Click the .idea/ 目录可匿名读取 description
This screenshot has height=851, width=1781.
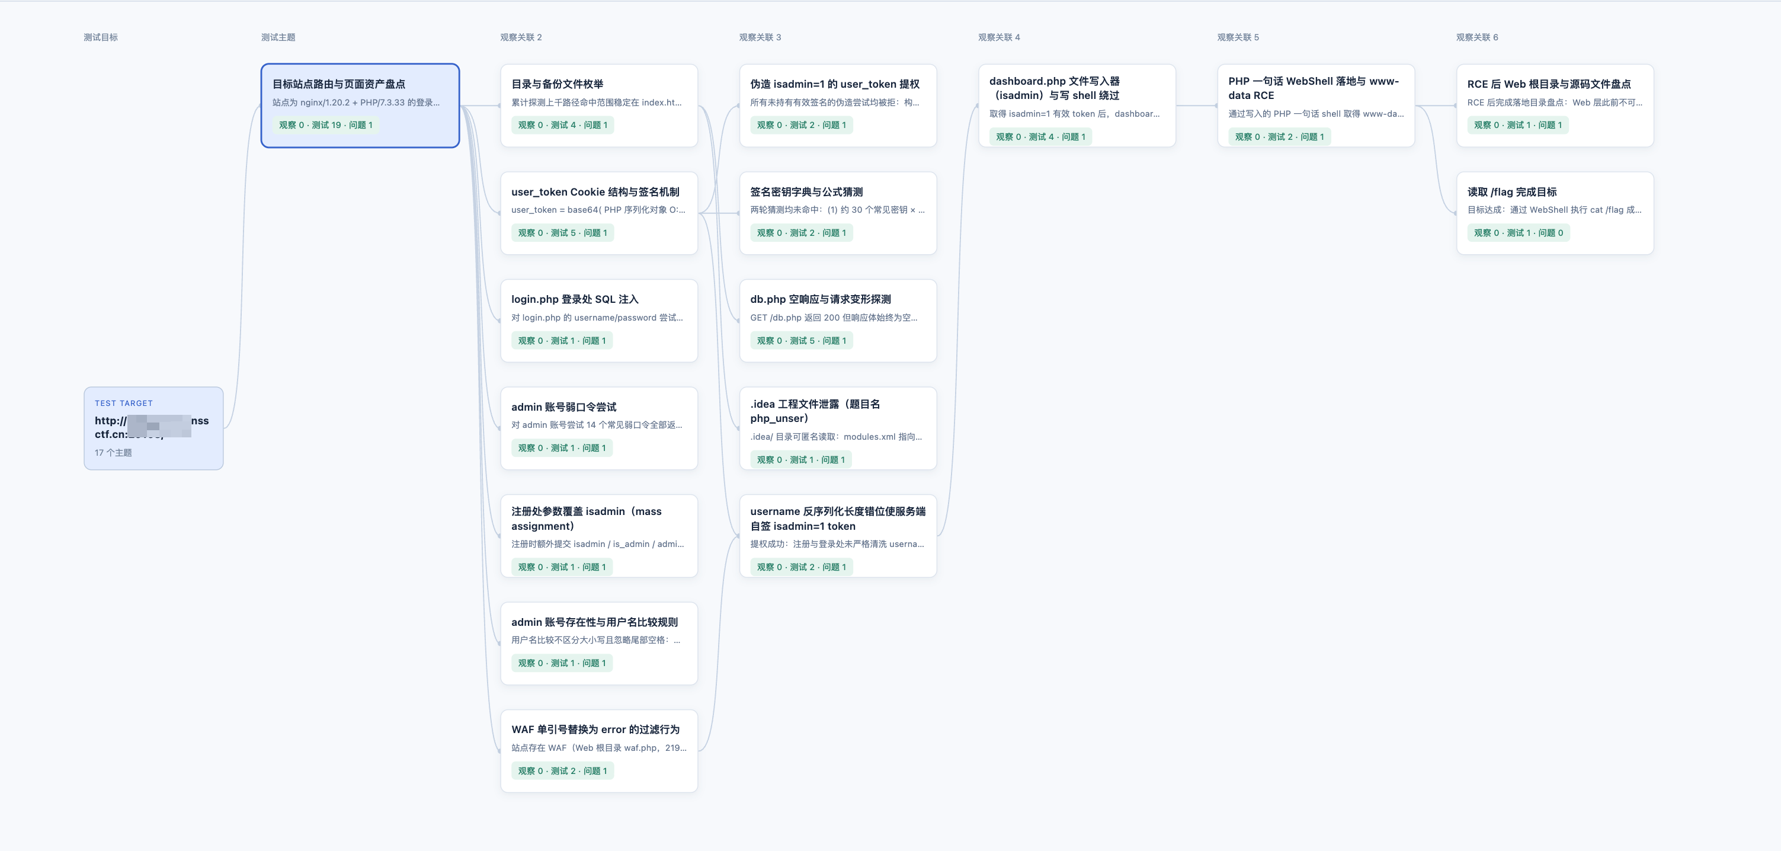(836, 436)
